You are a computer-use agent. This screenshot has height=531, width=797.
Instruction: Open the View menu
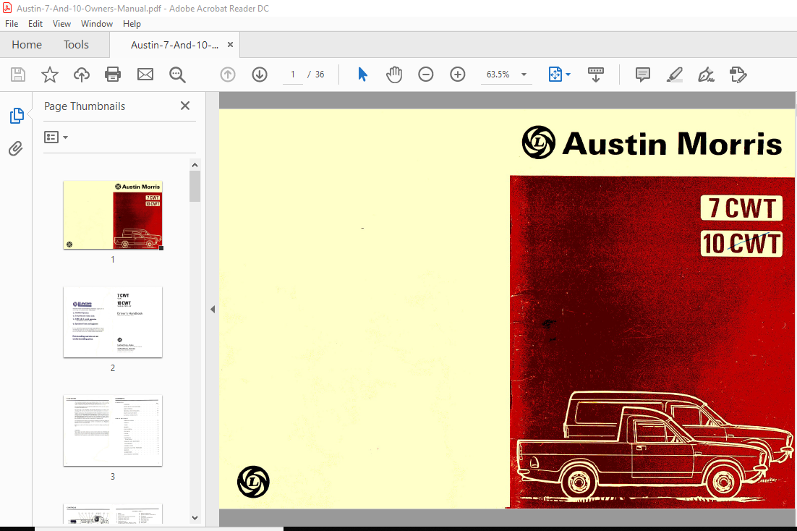[x=61, y=24]
